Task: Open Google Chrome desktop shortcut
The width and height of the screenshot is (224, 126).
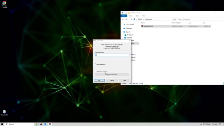Action: (x=4, y=5)
